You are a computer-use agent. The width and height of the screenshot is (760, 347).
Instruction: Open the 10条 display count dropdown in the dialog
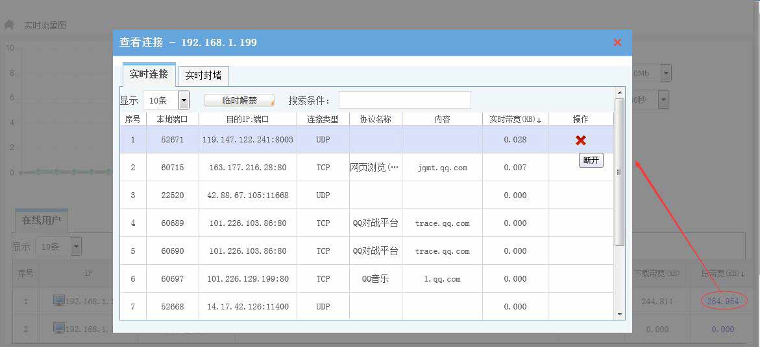point(184,100)
